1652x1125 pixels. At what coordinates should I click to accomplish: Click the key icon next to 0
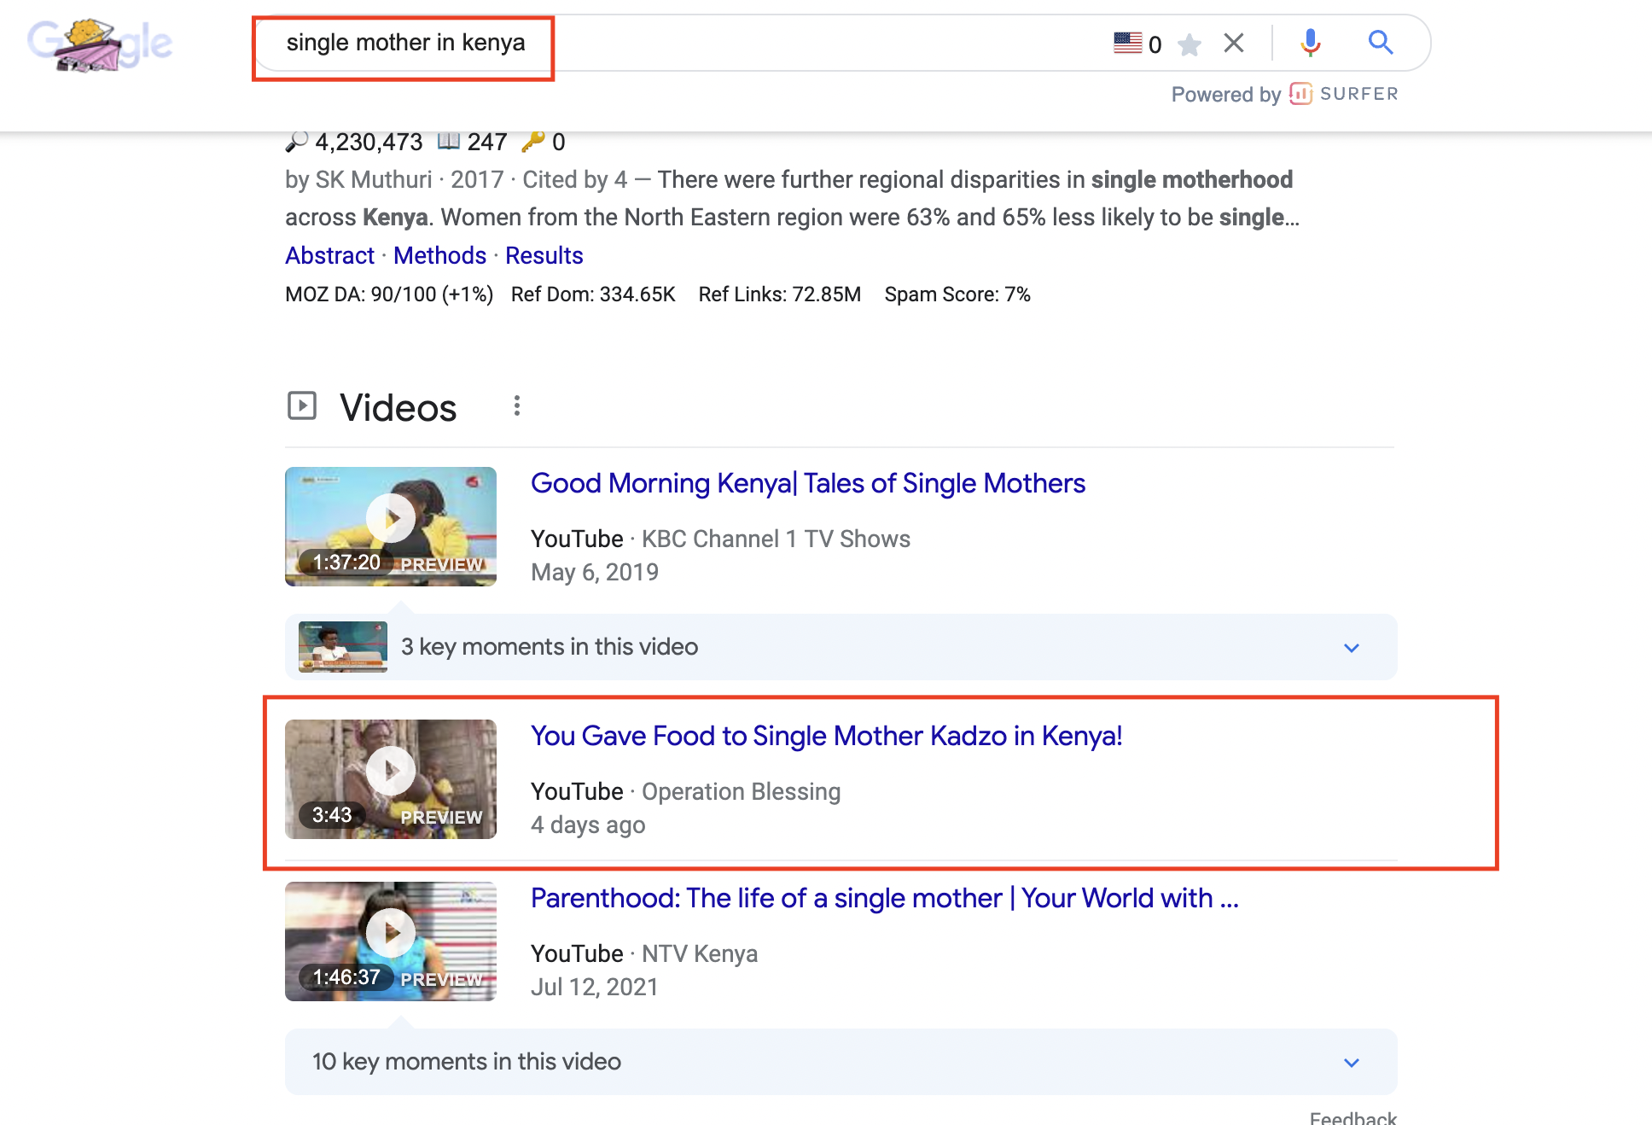pos(532,141)
